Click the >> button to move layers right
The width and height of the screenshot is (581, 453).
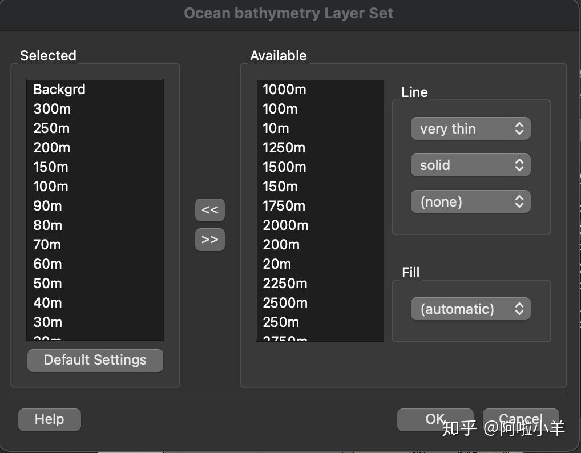pos(209,240)
